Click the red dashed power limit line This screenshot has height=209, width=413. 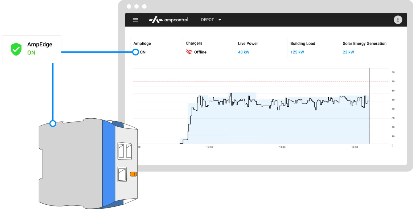261,81
